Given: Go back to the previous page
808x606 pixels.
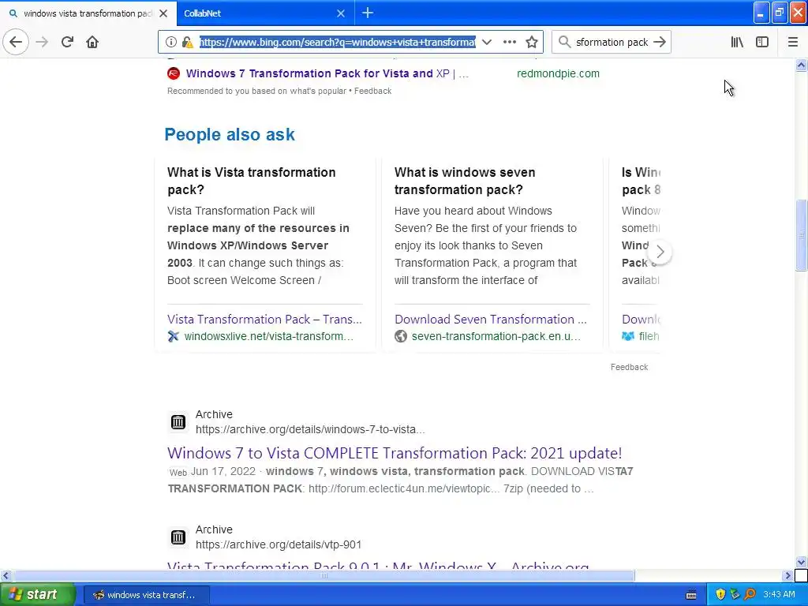Looking at the screenshot, I should tap(16, 42).
